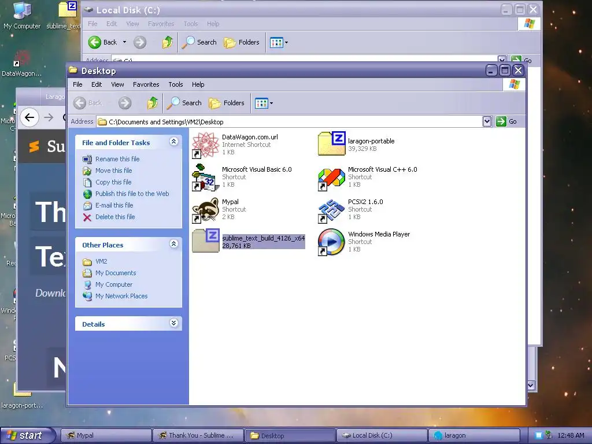The height and width of the screenshot is (444, 592).
Task: Select the laragon-portable archive icon in Desktop window
Action: tap(331, 144)
